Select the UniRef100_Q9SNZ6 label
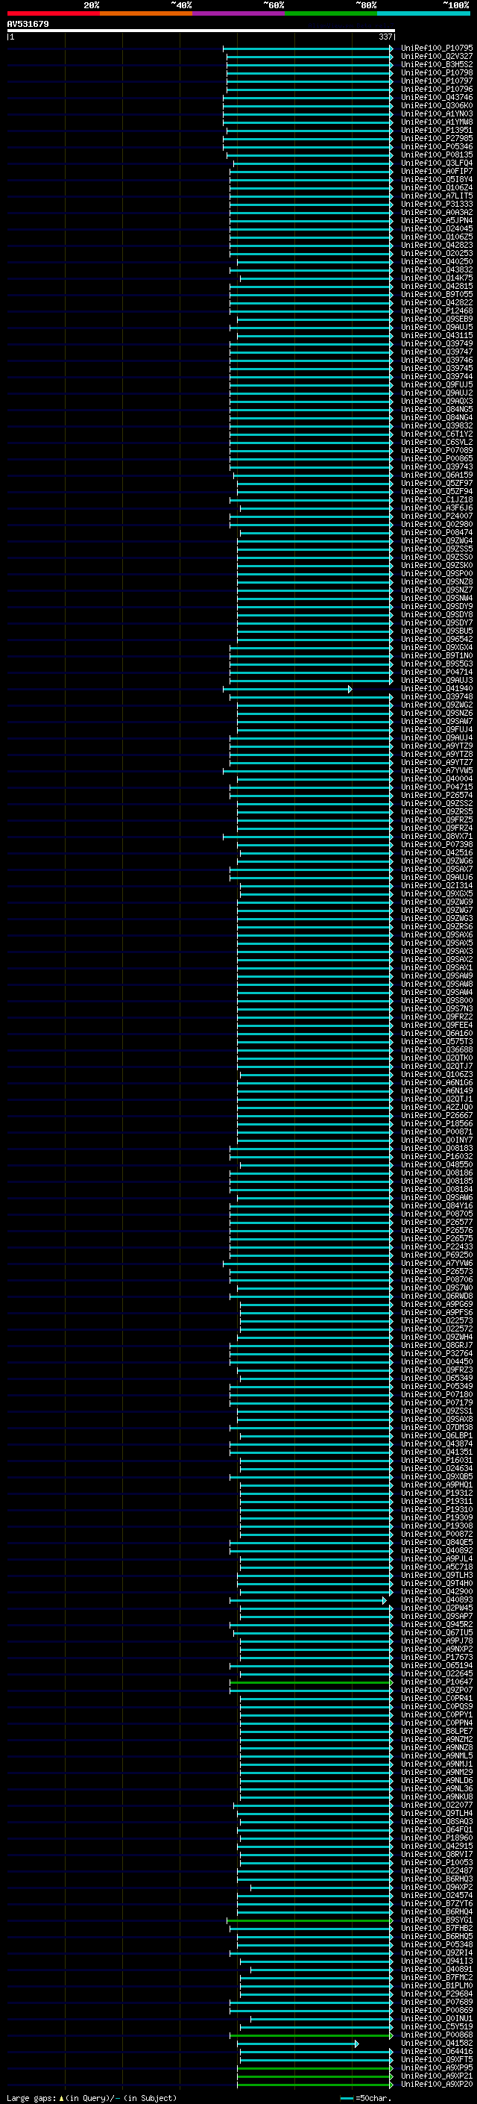This screenshot has height=2104, width=477. click(436, 714)
